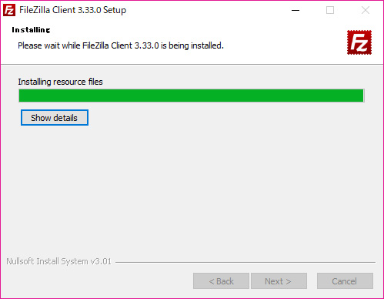Click the separator line beside Nullsoft text
The width and height of the screenshot is (384, 299).
tap(245, 262)
